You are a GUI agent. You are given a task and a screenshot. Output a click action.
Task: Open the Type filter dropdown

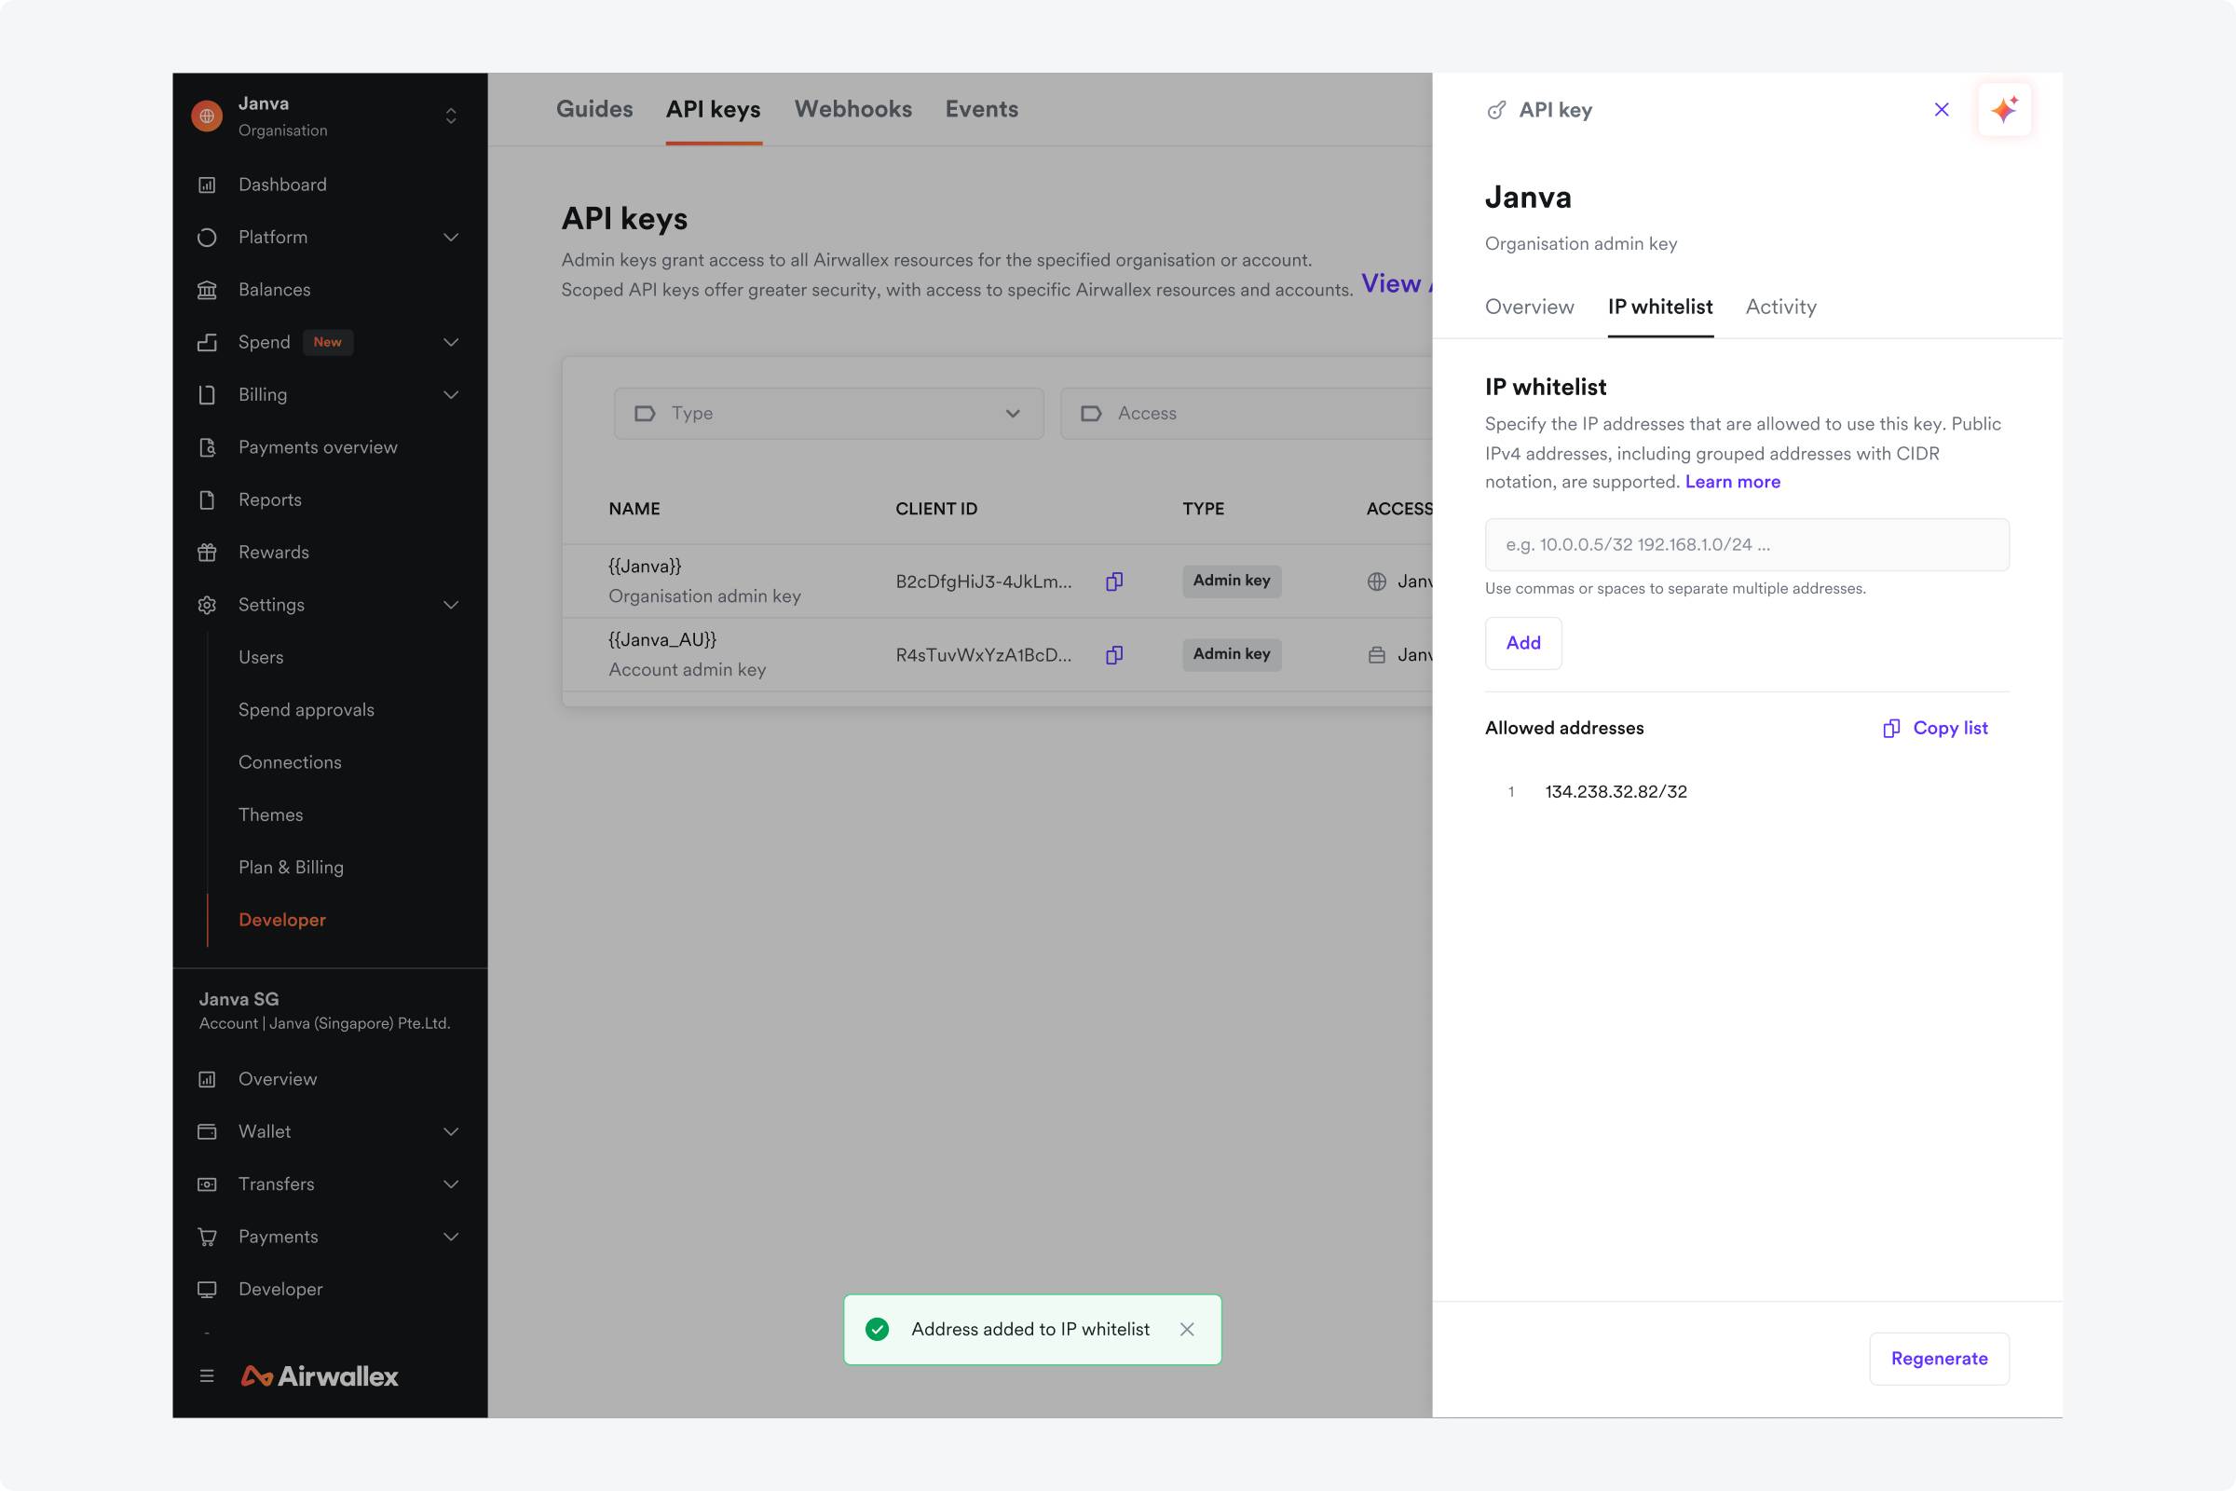[827, 414]
